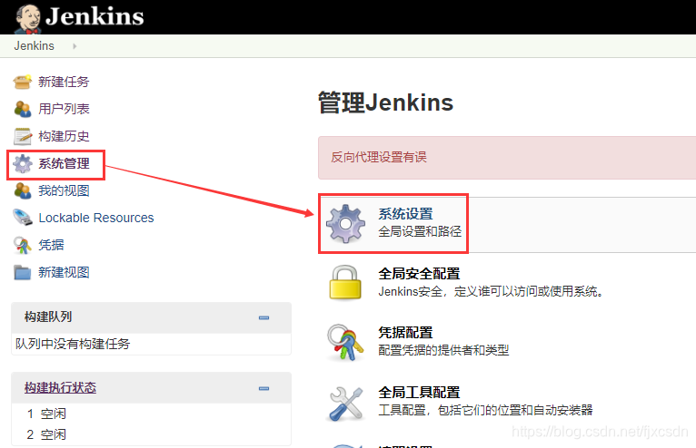696x448 pixels.
Task: Click the 我的视图 people icon
Action: 22,191
